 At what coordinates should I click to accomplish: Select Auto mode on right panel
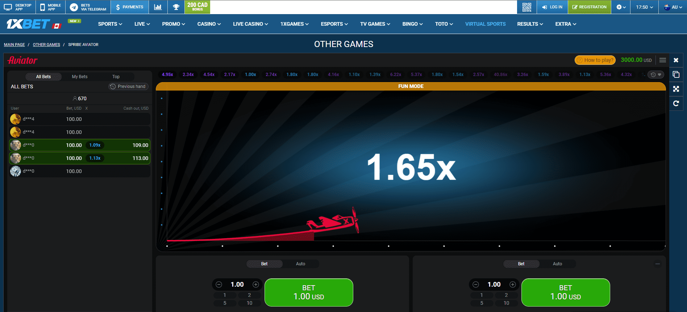[558, 264]
